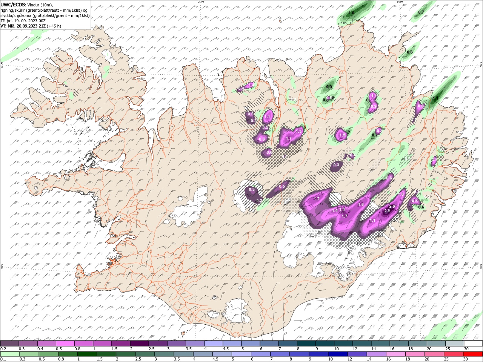
Task: Click the white snow swatch after 30
Action: (472, 344)
